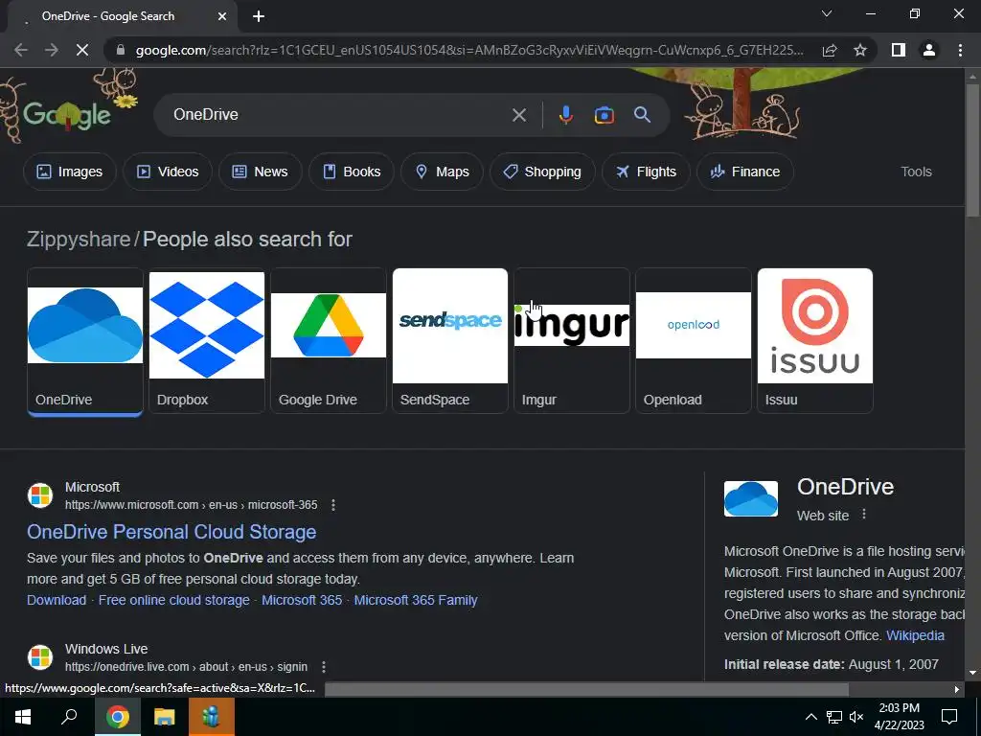Click the muted volume tray icon
The image size is (981, 736).
[x=856, y=717]
